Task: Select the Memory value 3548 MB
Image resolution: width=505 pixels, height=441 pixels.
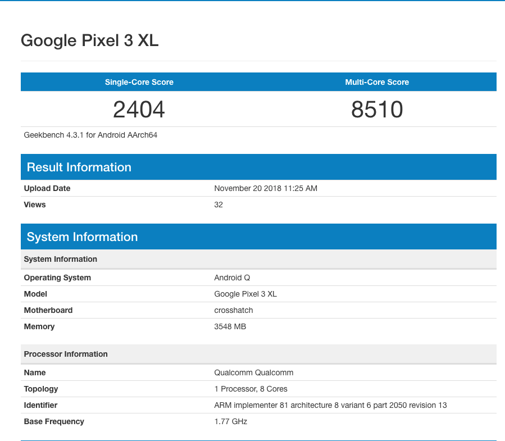Action: click(x=230, y=326)
